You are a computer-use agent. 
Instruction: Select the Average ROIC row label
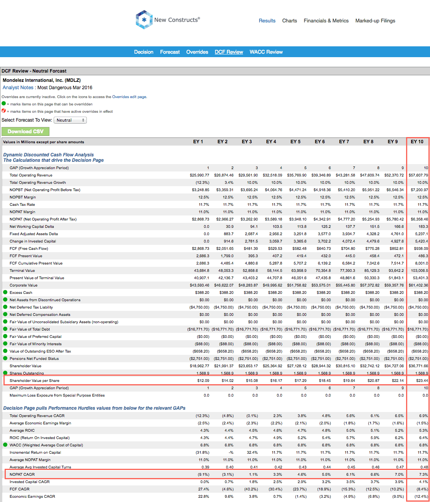click(22, 431)
